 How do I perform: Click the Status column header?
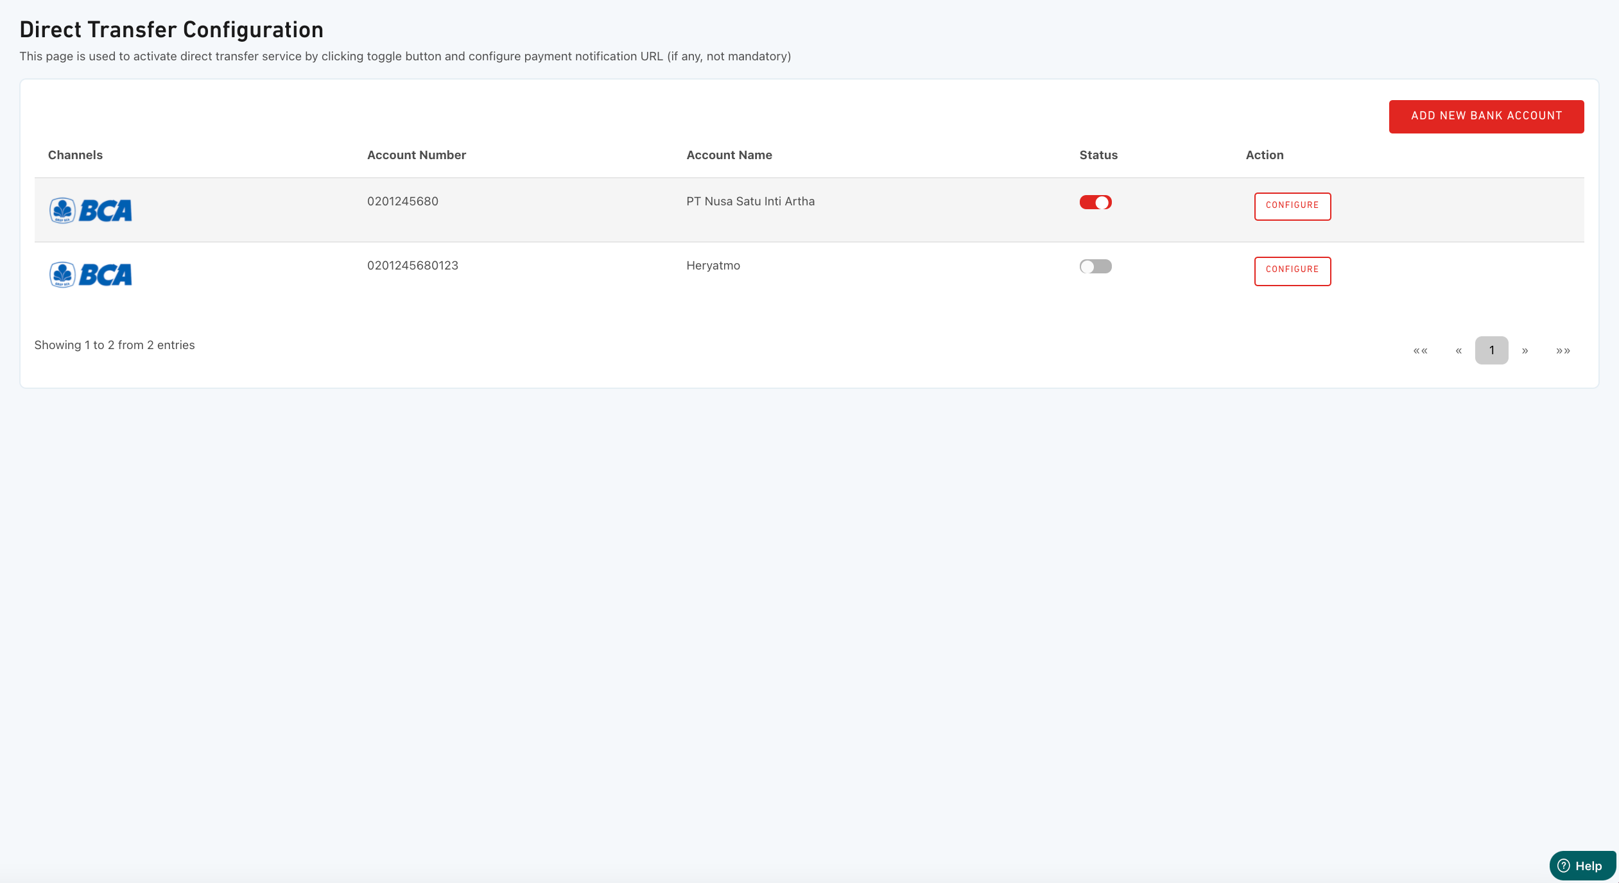pyautogui.click(x=1098, y=155)
